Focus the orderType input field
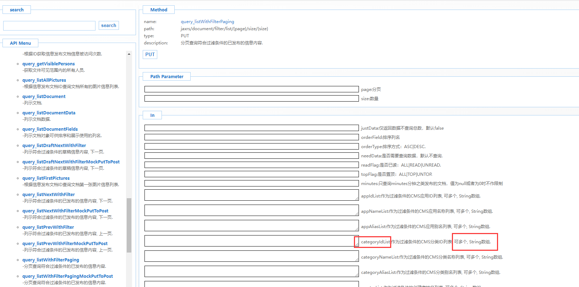Image resolution: width=579 pixels, height=287 pixels. (x=251, y=146)
